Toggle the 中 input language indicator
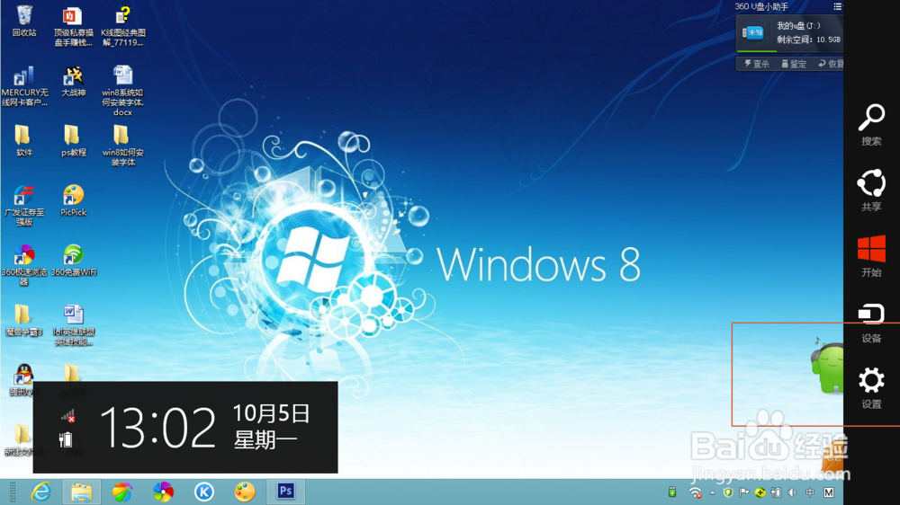 tap(810, 492)
